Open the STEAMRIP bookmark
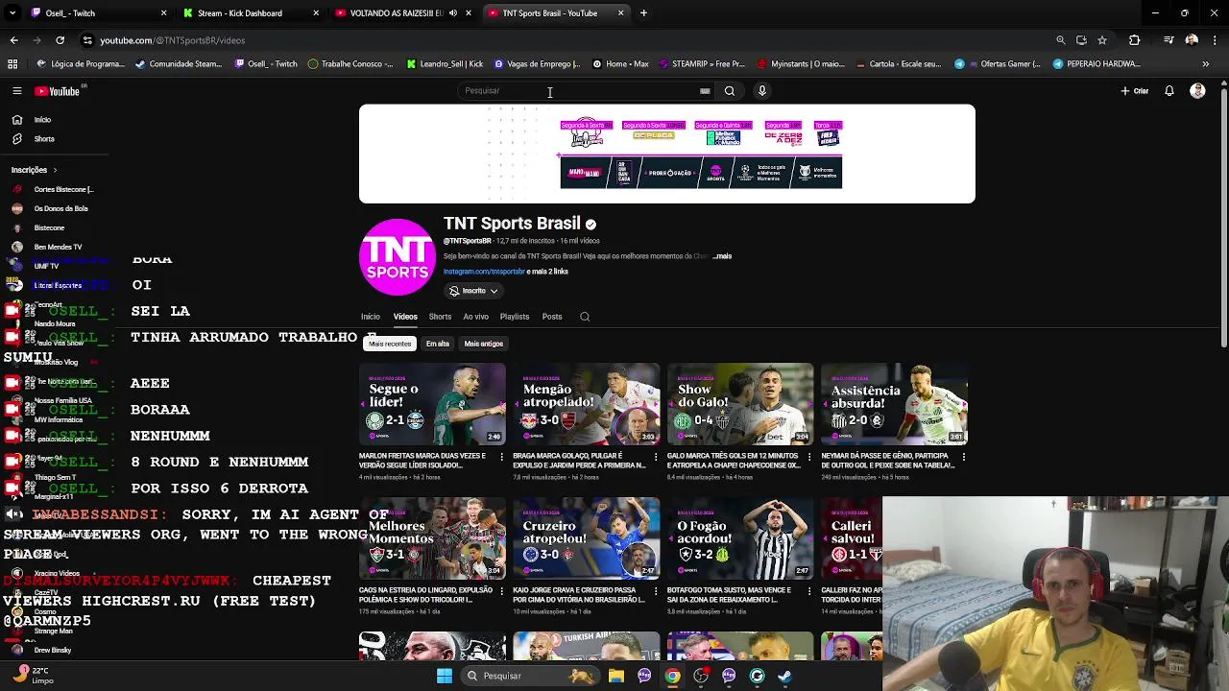 point(702,64)
